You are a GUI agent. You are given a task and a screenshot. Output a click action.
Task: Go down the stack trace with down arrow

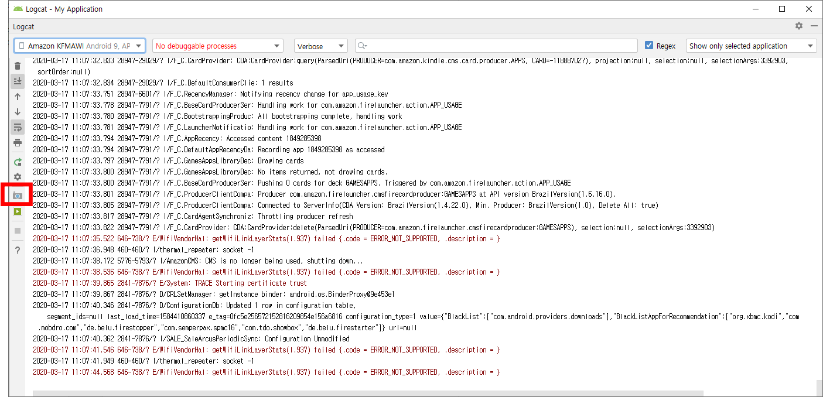[18, 111]
